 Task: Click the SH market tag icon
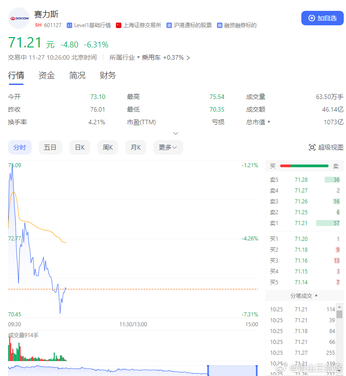tap(38, 25)
